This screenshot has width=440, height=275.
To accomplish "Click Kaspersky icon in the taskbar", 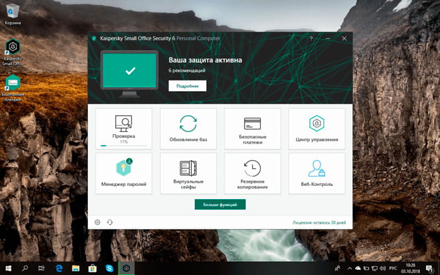I will point(126,268).
